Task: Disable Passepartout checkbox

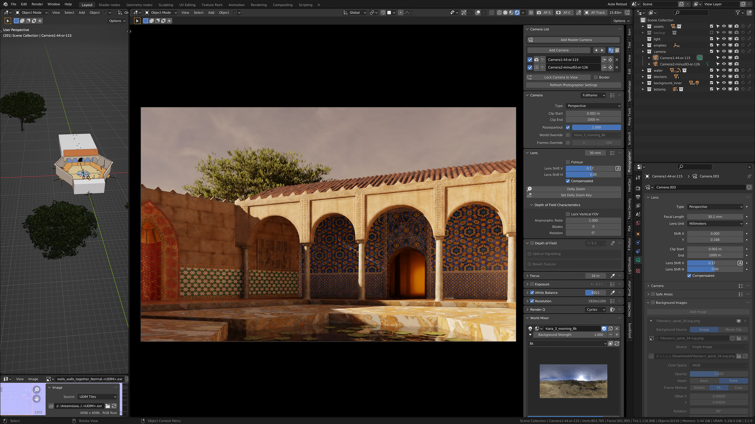Action: coord(568,128)
